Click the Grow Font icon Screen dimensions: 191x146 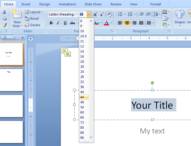[x=95, y=14]
